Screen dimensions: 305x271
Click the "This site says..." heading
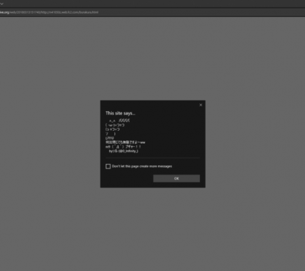pos(121,113)
